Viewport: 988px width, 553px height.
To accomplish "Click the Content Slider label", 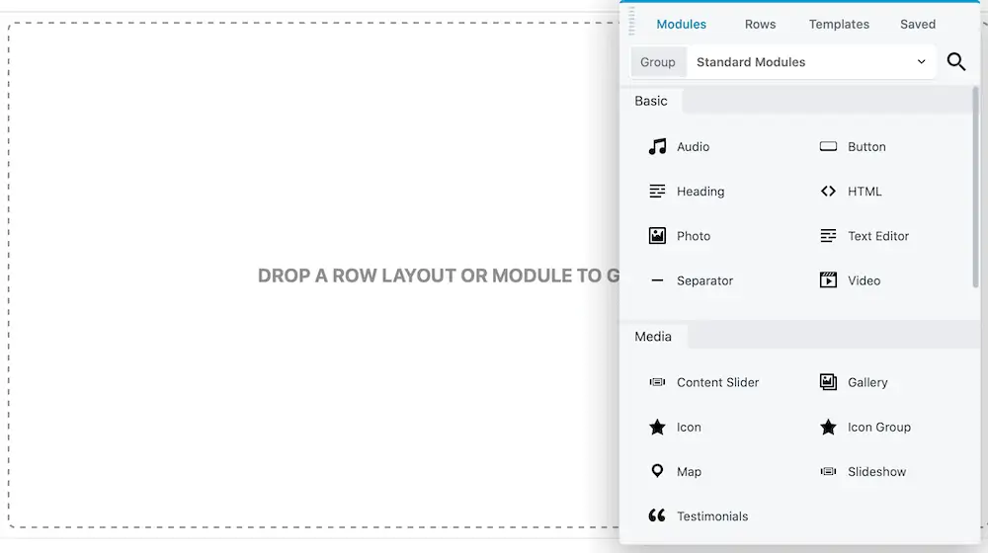I will [717, 382].
